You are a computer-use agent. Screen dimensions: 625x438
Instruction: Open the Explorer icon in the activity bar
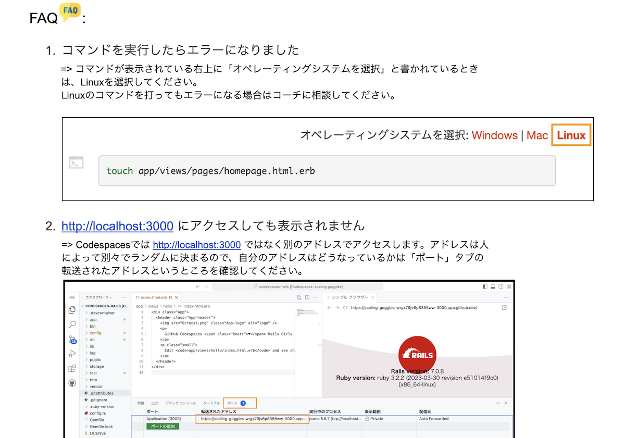(72, 310)
